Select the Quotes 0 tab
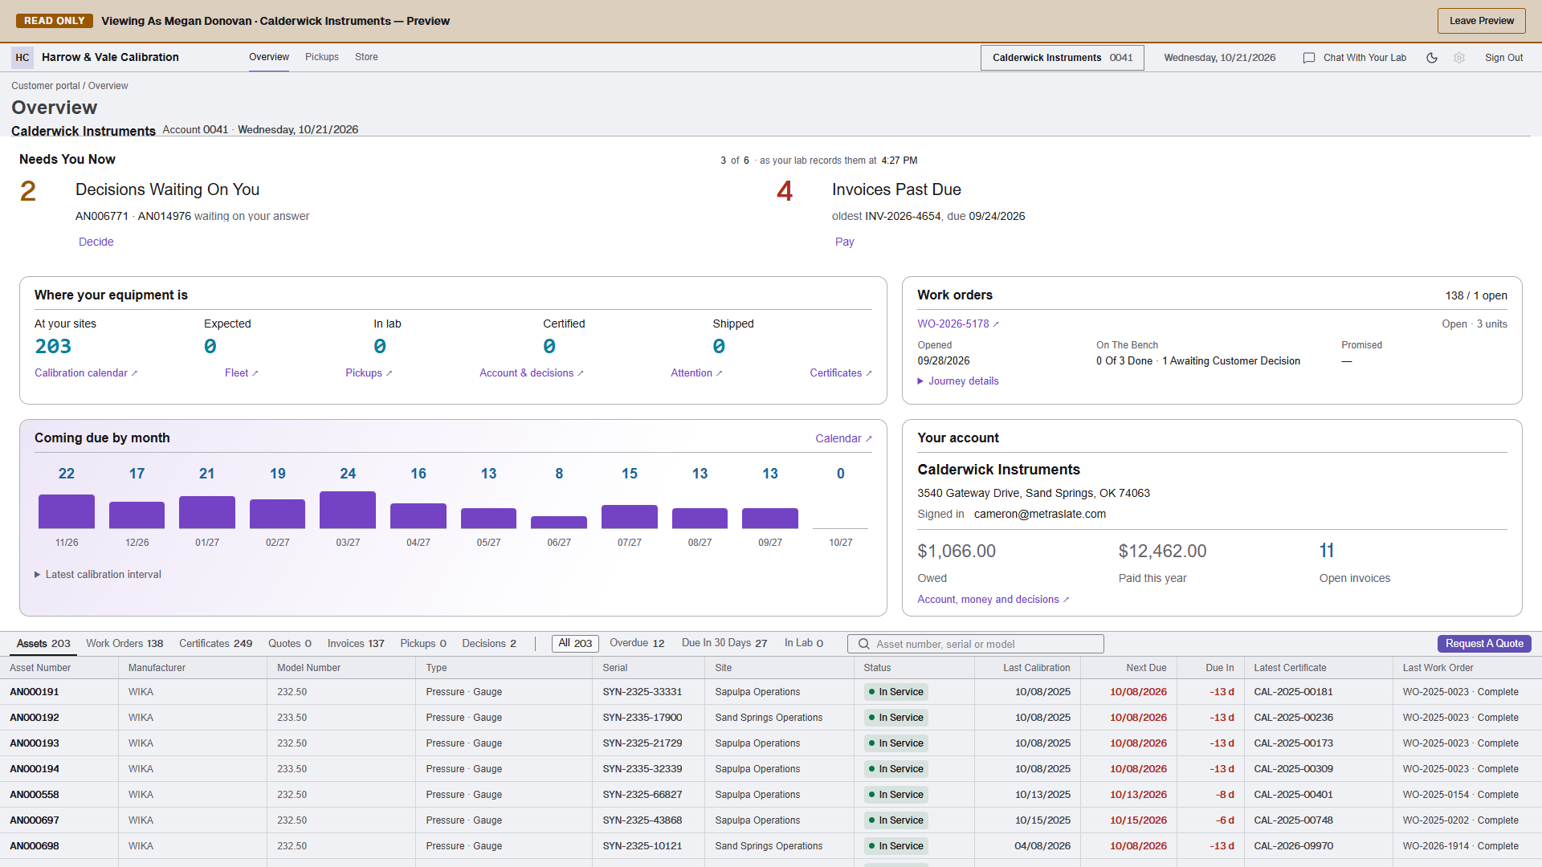1542x867 pixels. click(290, 644)
